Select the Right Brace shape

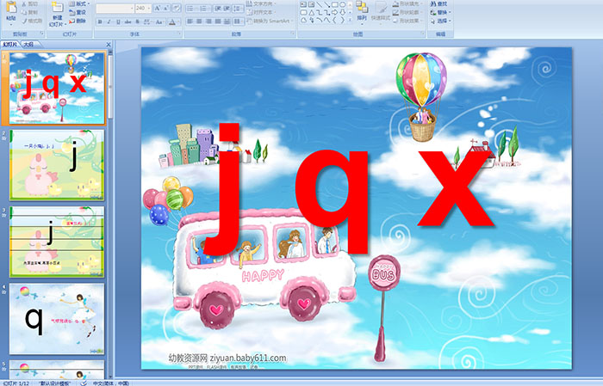(x=343, y=21)
